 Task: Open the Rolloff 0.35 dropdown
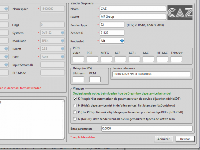click(53, 49)
